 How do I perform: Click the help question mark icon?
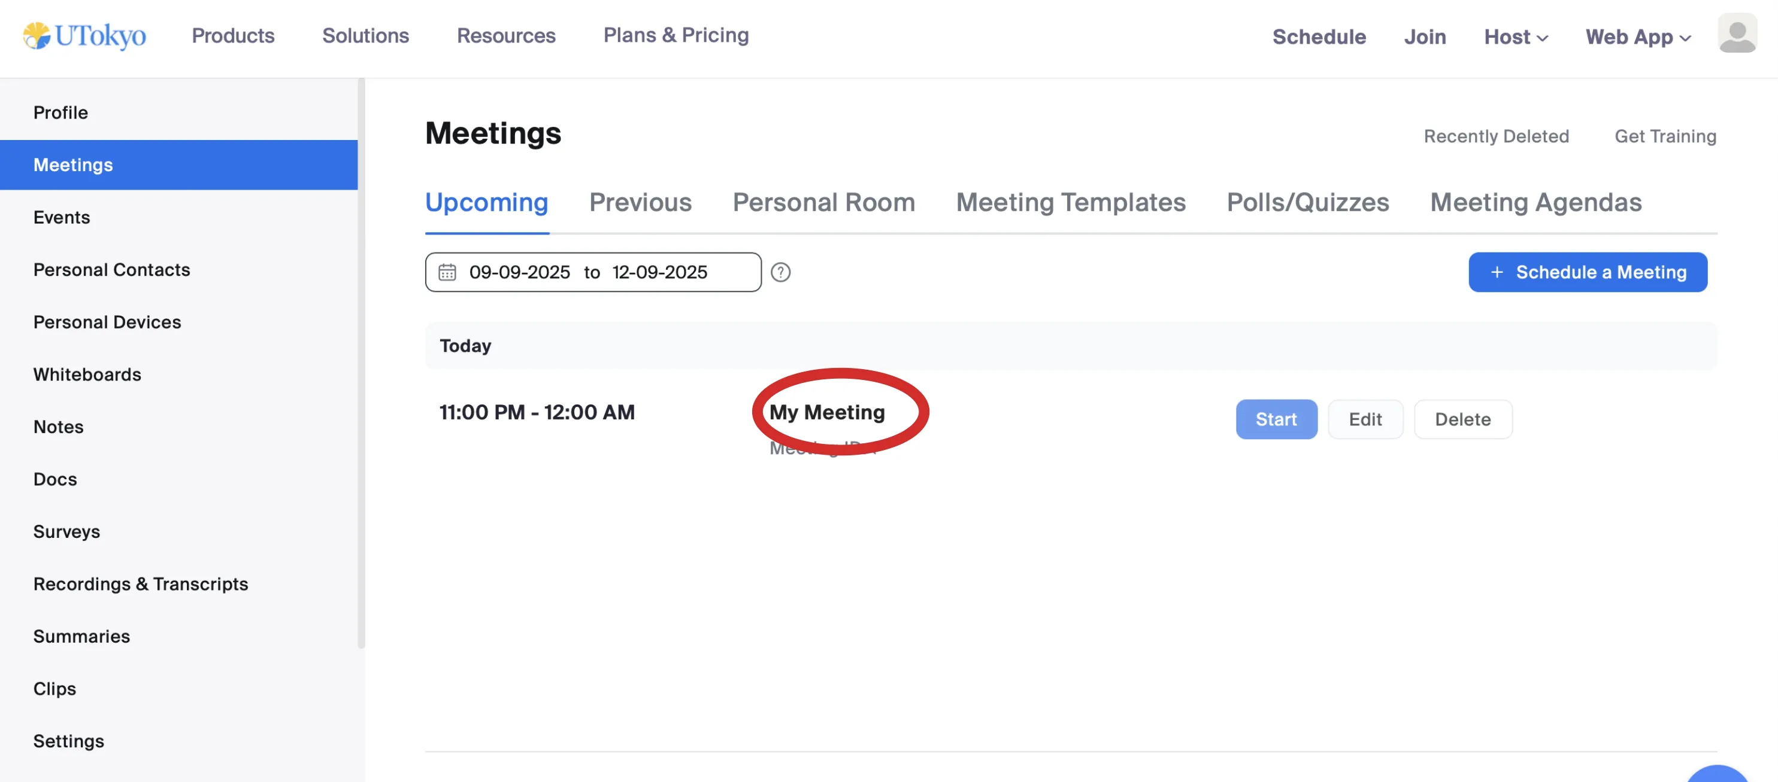click(780, 272)
